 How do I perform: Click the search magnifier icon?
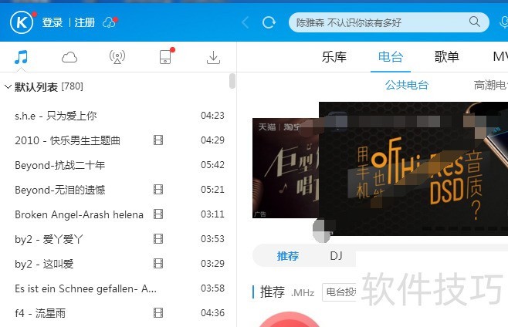click(475, 22)
